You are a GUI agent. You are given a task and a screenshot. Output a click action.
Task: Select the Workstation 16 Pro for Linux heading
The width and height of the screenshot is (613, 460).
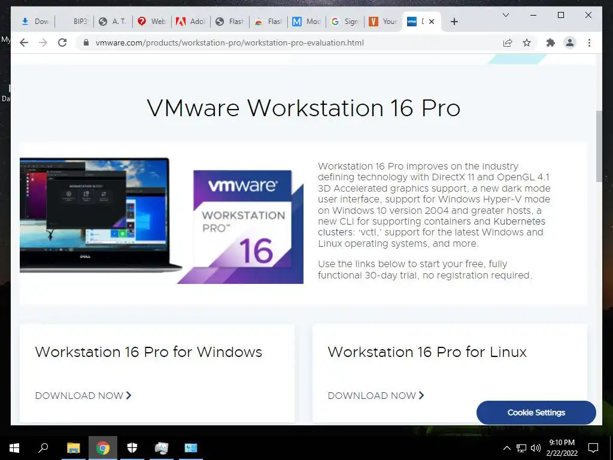427,352
